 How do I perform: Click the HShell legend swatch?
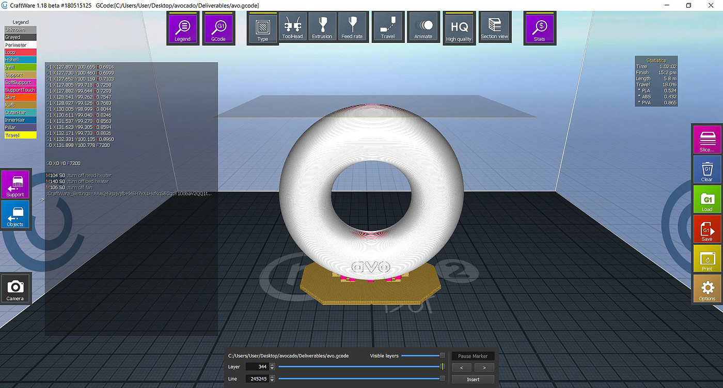(21, 60)
